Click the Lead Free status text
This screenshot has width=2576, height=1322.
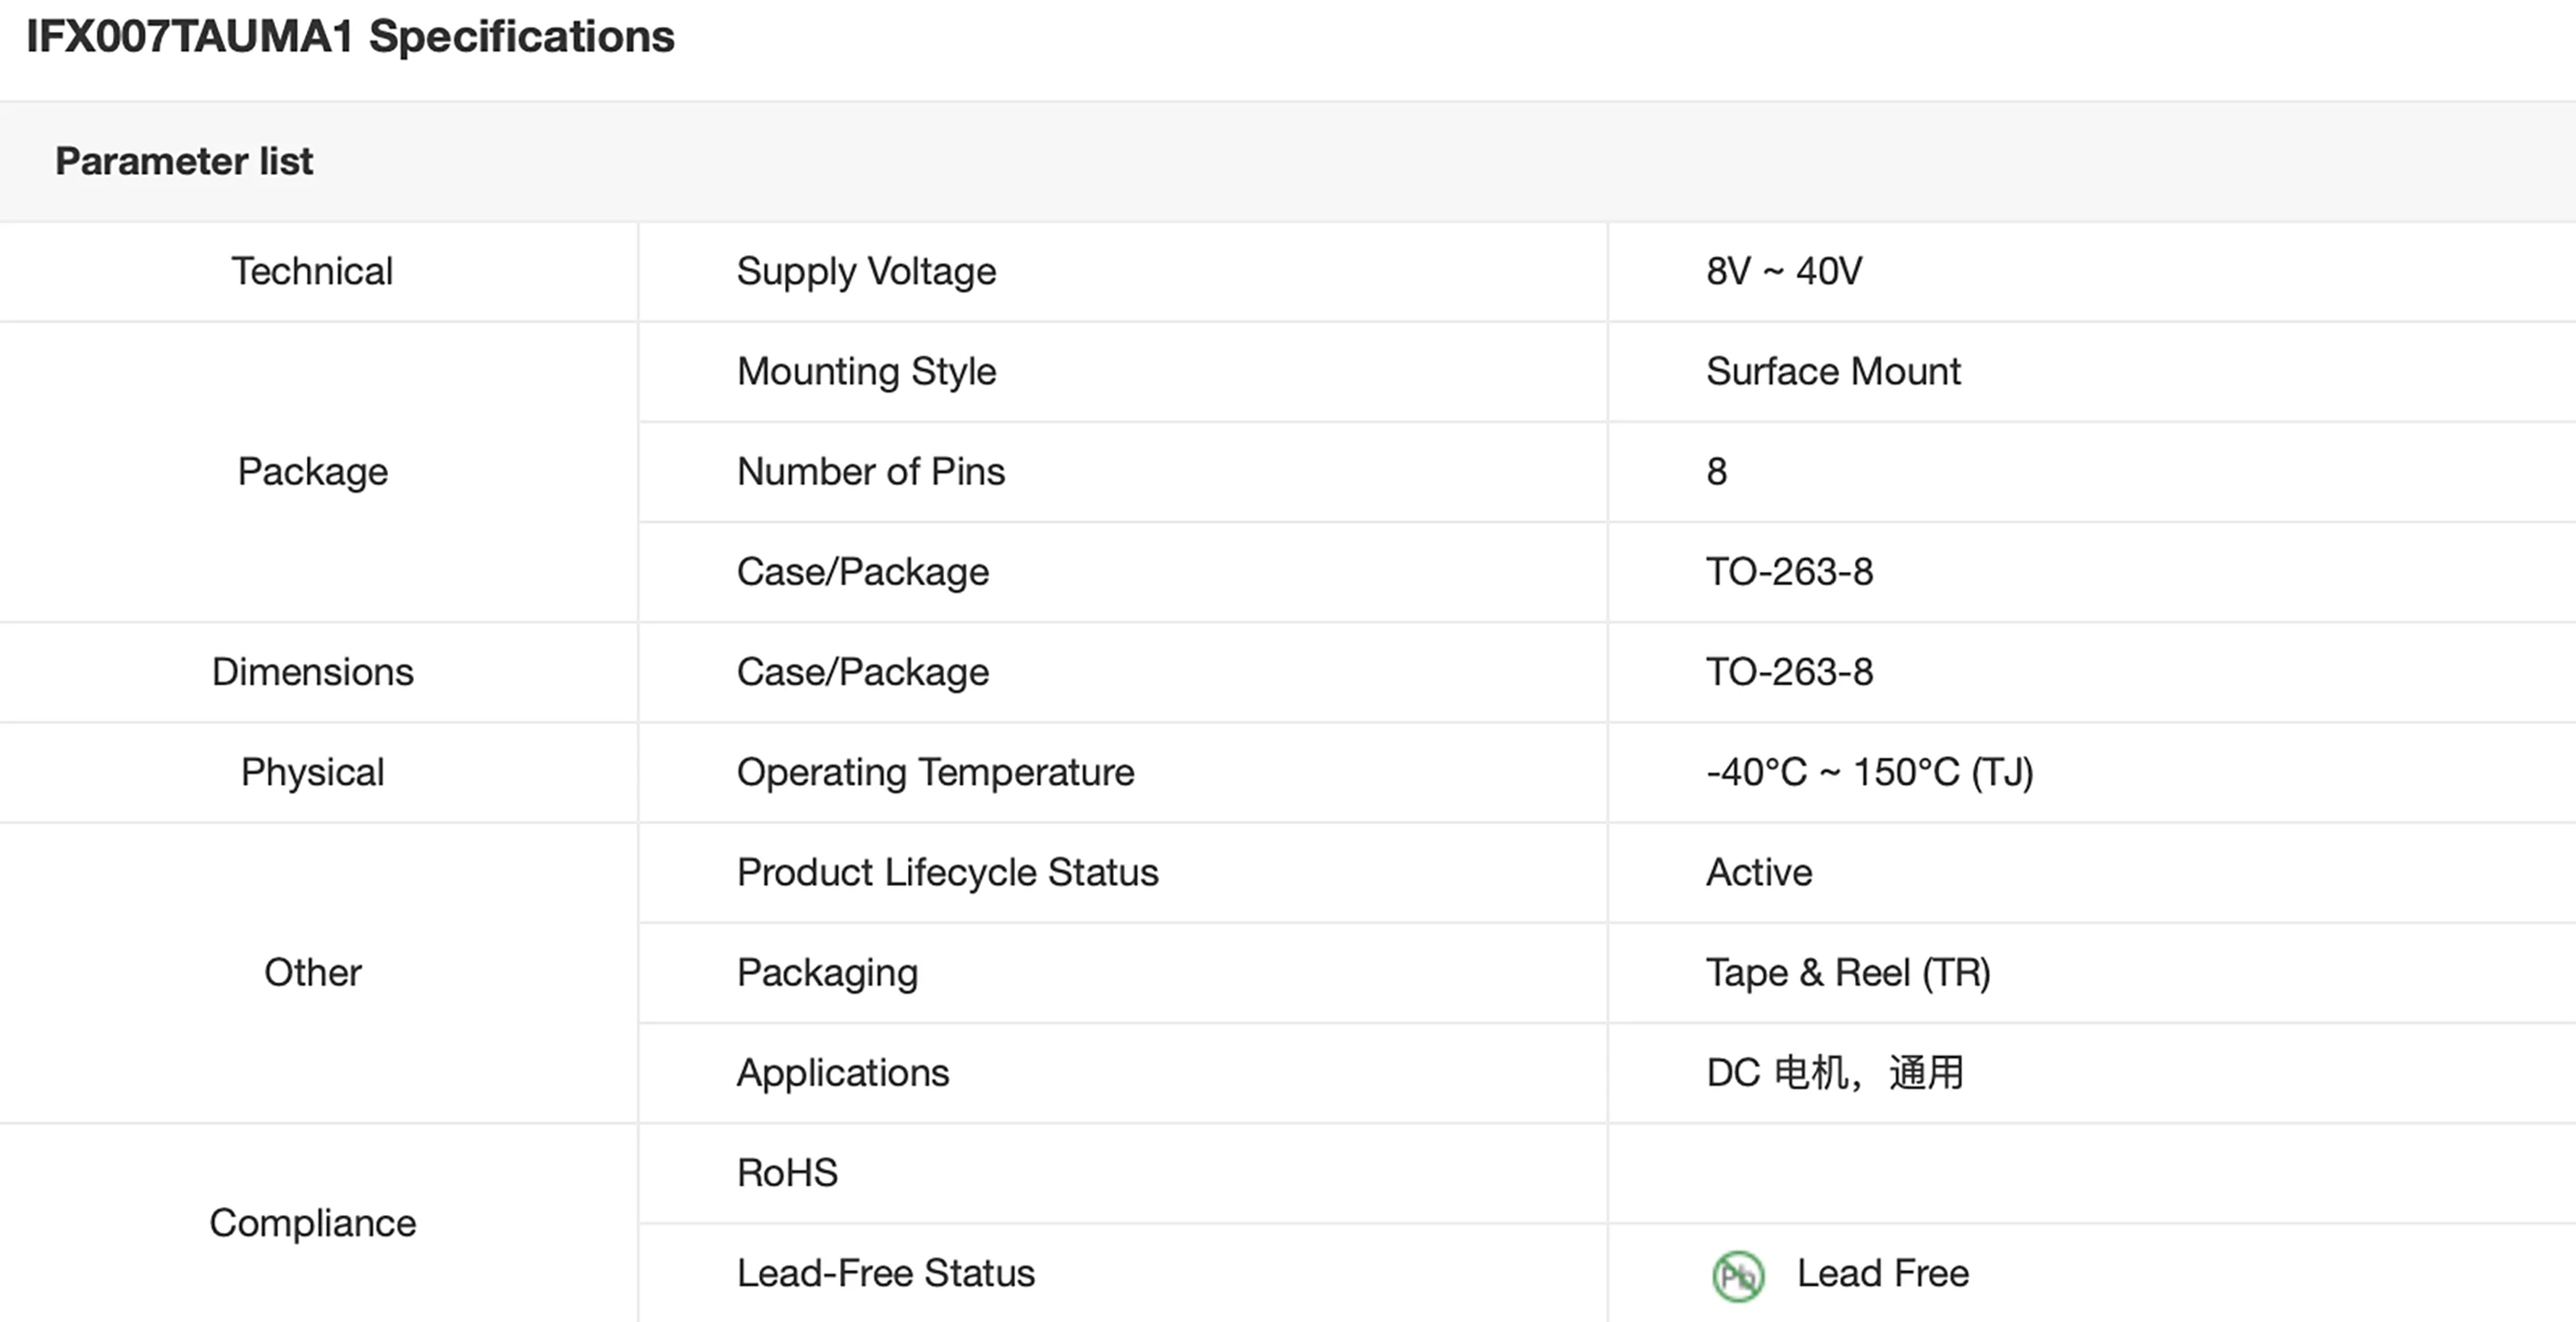1882,1273
